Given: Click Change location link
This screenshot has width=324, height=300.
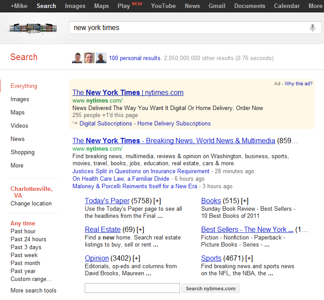Looking at the screenshot, I should [31, 204].
